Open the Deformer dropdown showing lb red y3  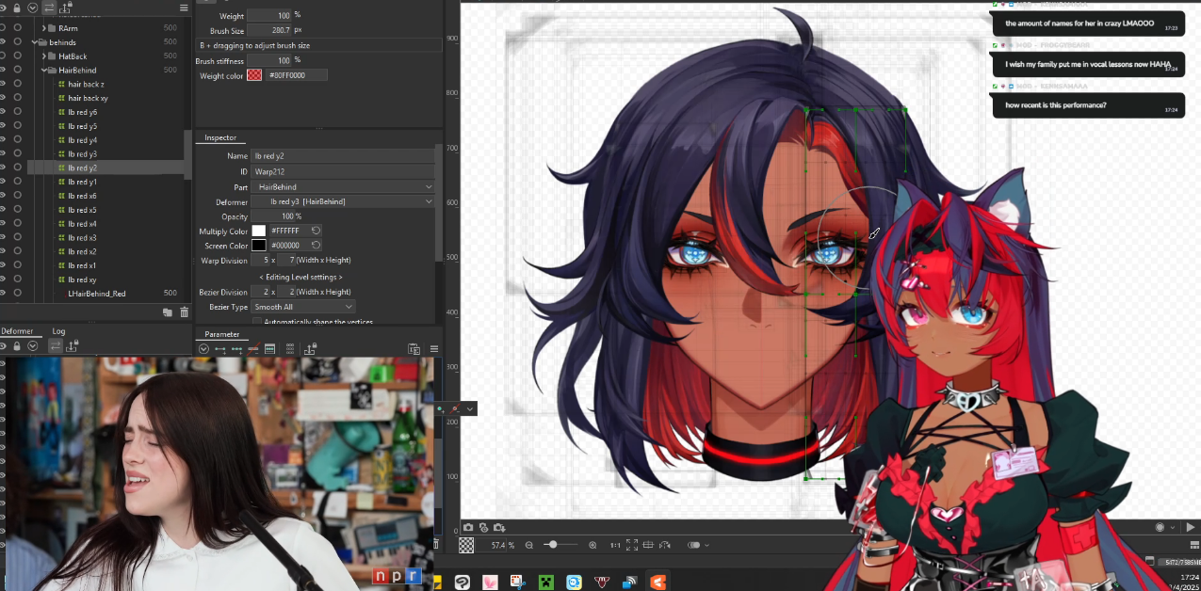pyautogui.click(x=343, y=201)
